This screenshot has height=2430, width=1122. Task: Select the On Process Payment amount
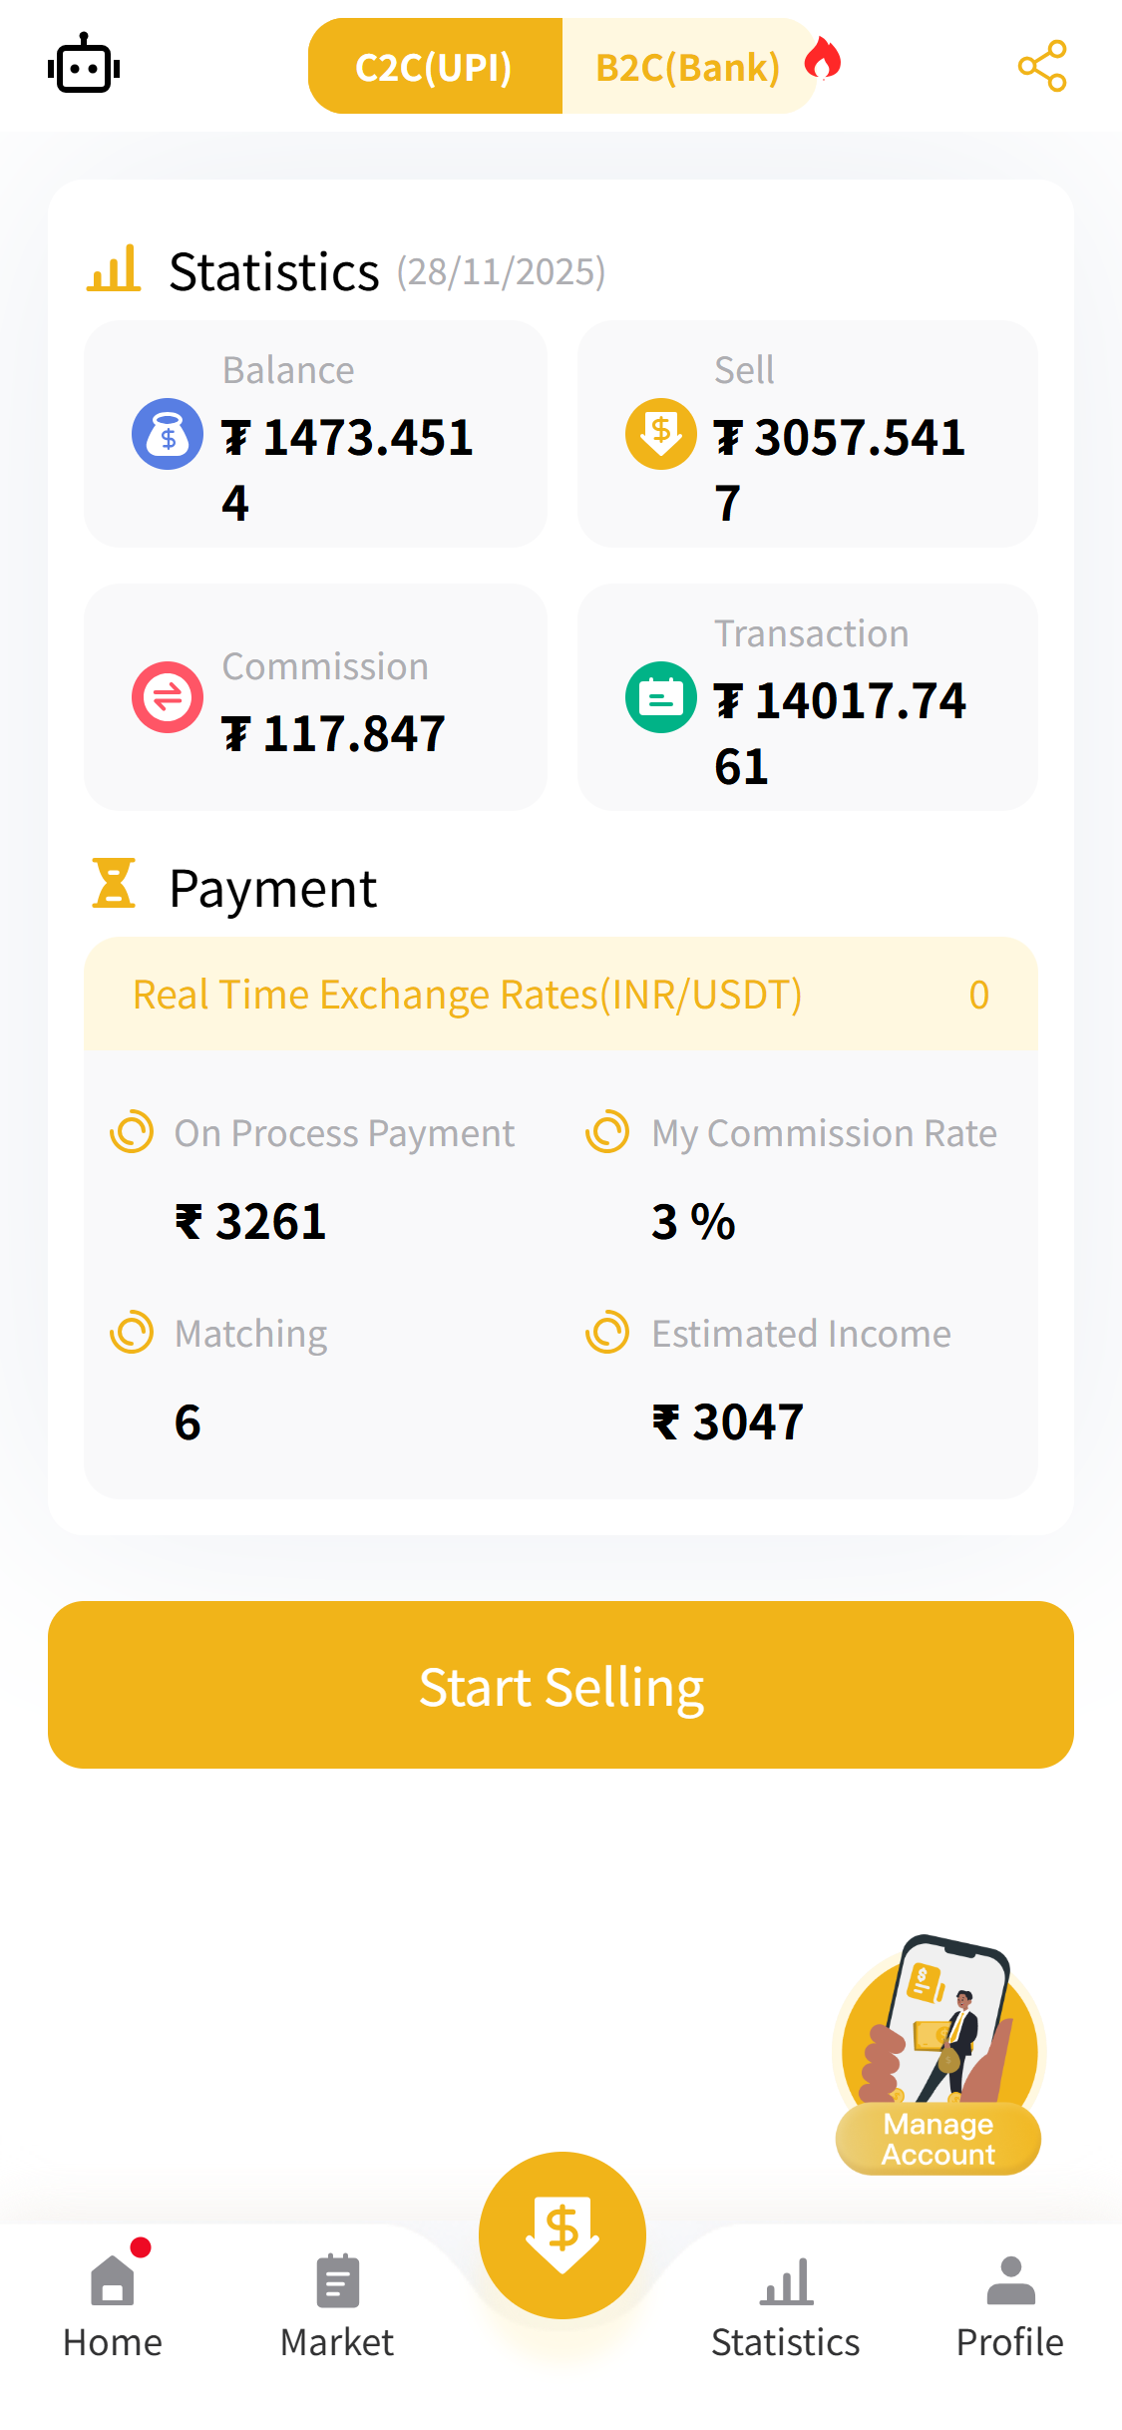[251, 1222]
